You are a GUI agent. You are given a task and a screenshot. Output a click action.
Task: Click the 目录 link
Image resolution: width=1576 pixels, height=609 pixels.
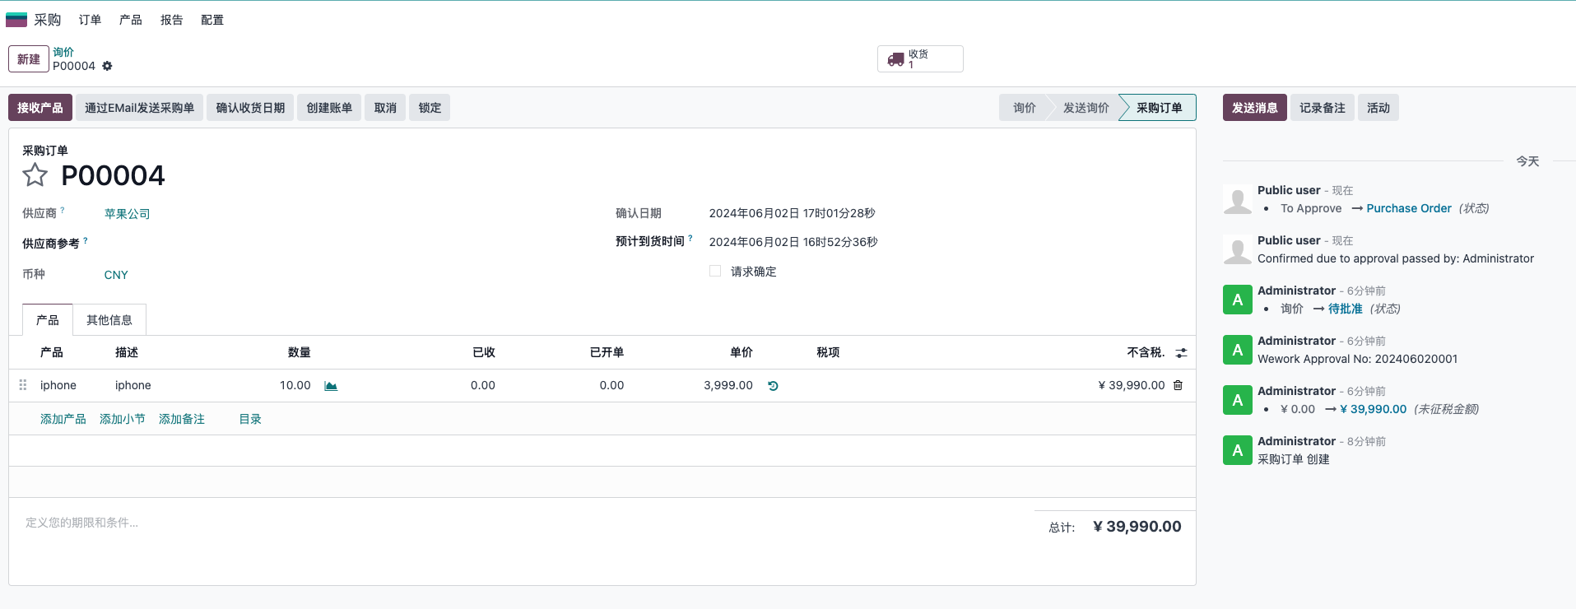(x=250, y=419)
